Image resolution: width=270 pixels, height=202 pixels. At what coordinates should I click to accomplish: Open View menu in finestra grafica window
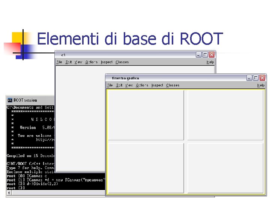coord(129,85)
